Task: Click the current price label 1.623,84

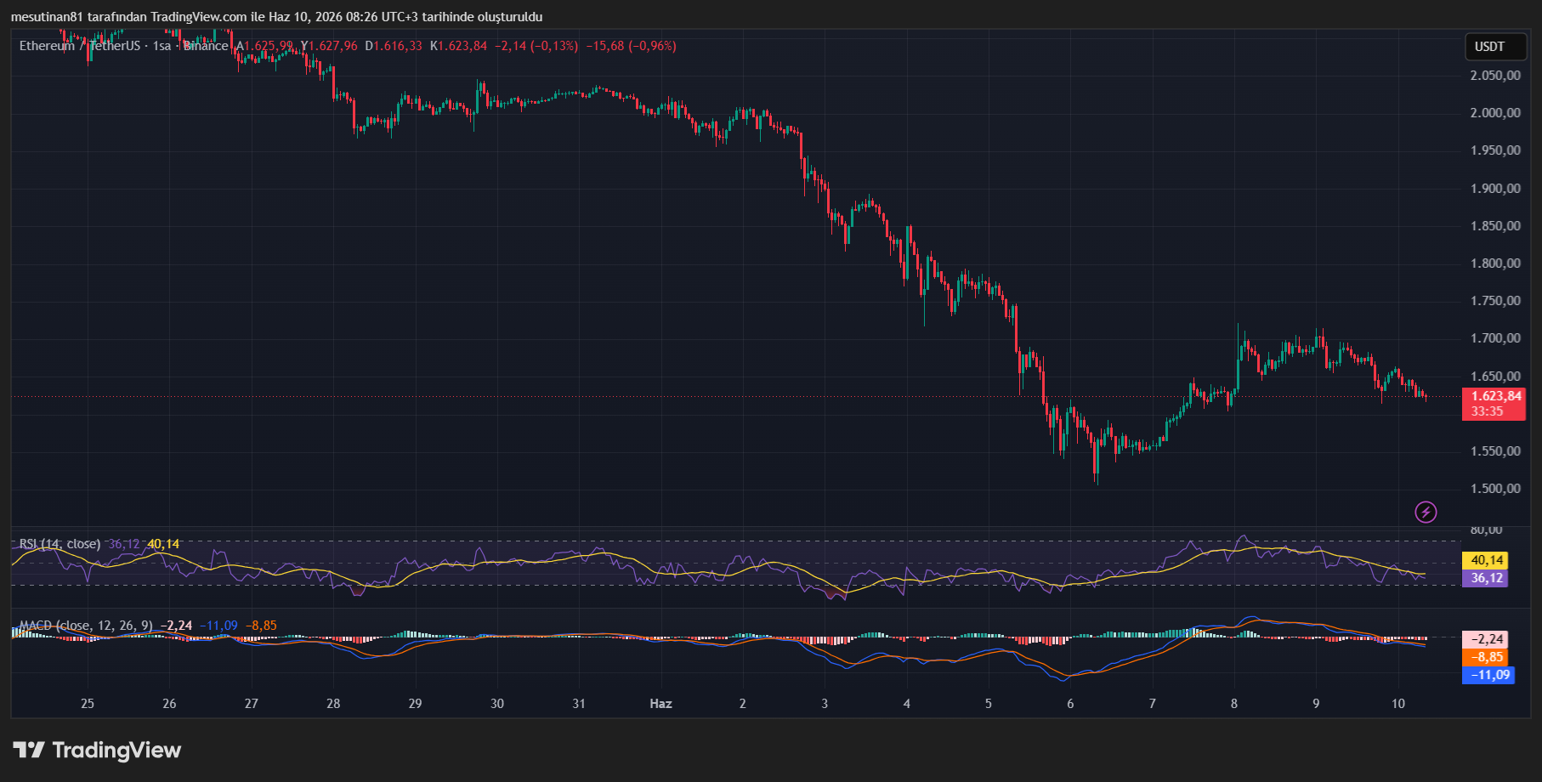Action: (1496, 396)
